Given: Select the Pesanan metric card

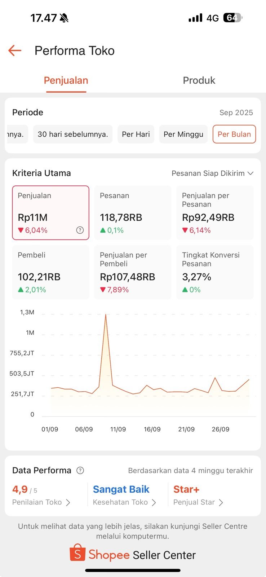Looking at the screenshot, I should pyautogui.click(x=133, y=213).
